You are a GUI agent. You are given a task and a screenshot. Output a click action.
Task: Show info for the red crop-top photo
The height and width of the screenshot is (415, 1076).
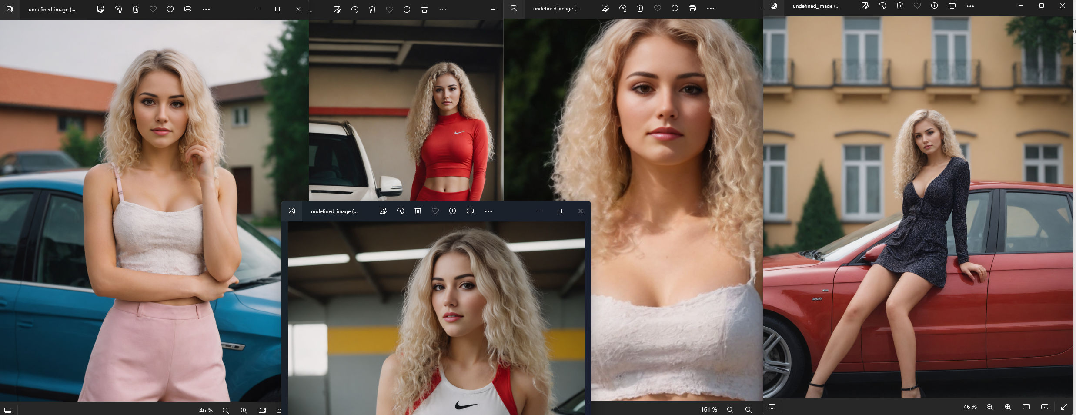click(407, 10)
